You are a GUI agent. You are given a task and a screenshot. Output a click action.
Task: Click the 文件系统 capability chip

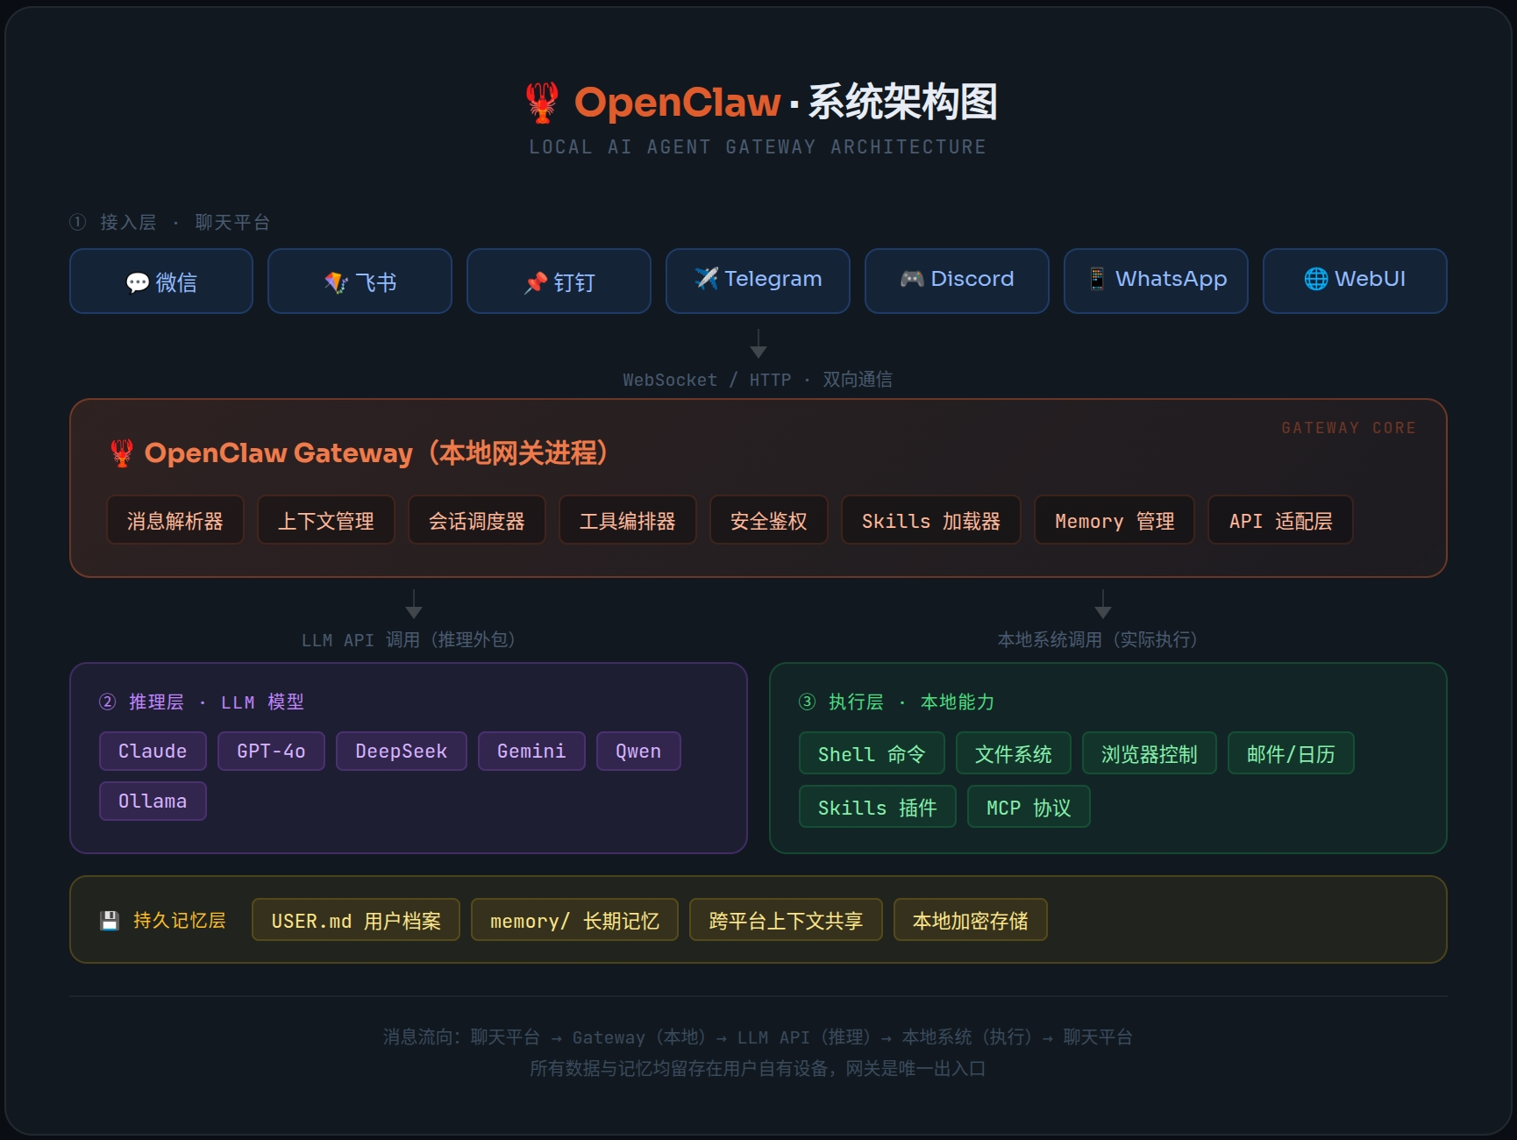[x=1014, y=753]
